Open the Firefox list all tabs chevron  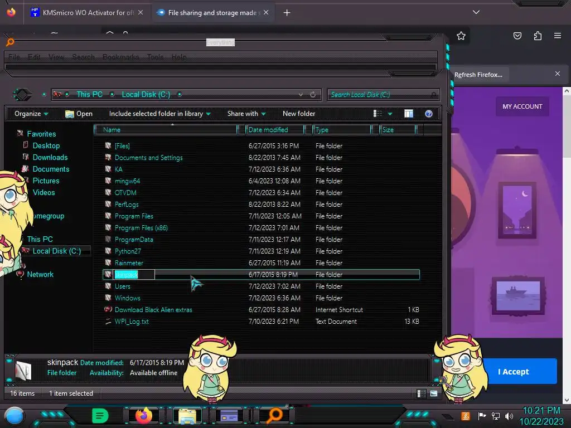[476, 12]
